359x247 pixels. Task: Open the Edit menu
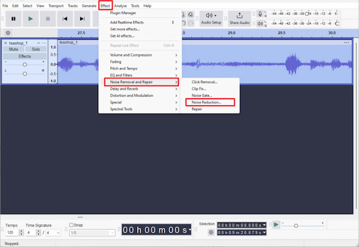point(16,6)
